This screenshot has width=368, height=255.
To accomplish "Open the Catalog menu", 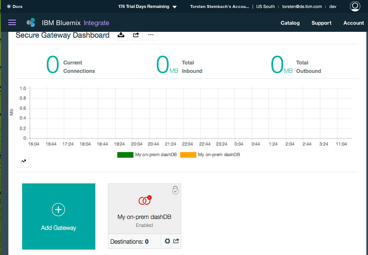I will point(290,23).
